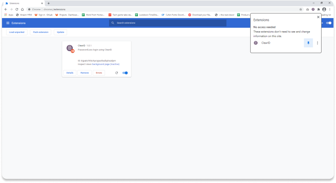The height and width of the screenshot is (183, 336).
Task: Click the ClearID logo on the extension card
Action: 70,48
